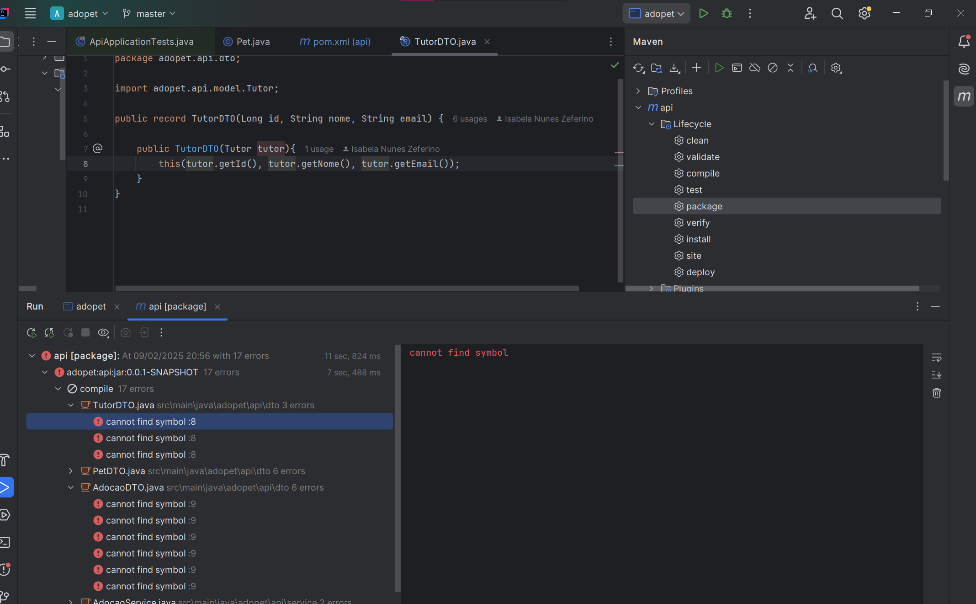Open Maven settings gear
976x604 pixels.
pyautogui.click(x=836, y=68)
